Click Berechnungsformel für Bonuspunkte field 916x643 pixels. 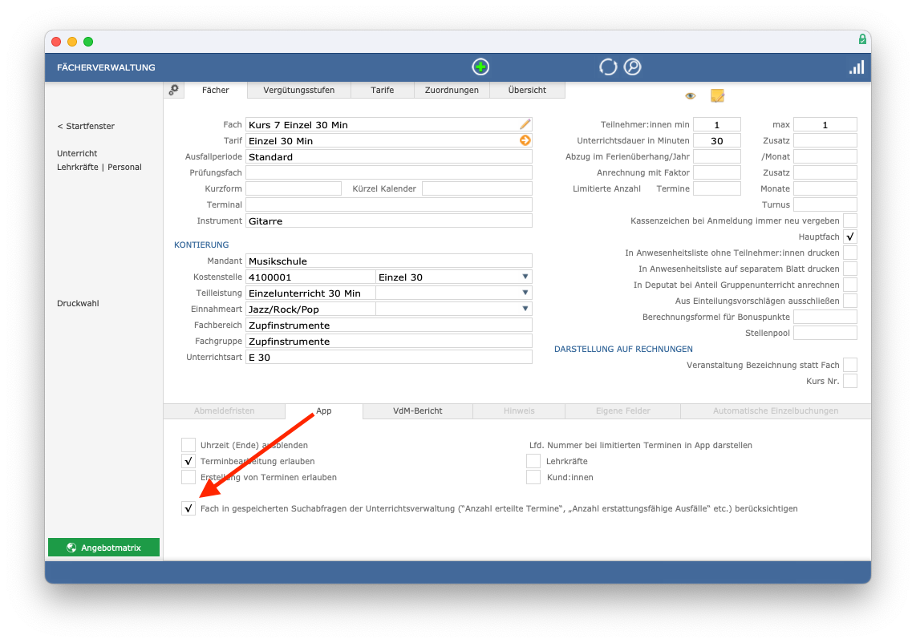pos(825,317)
